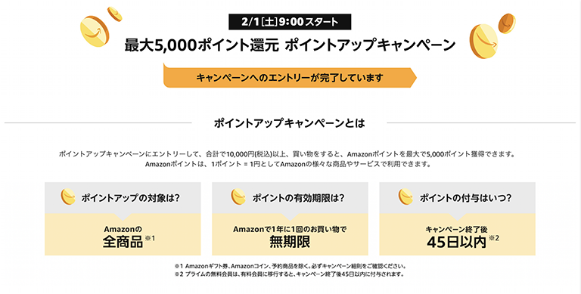Open the ポイントの付与はいつ? card header

pos(457,198)
